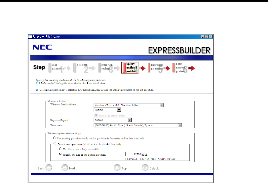Go to step 5 Enter basic parameters
Image resolution: width=268 pixels, height=183 pixels.
(159, 68)
